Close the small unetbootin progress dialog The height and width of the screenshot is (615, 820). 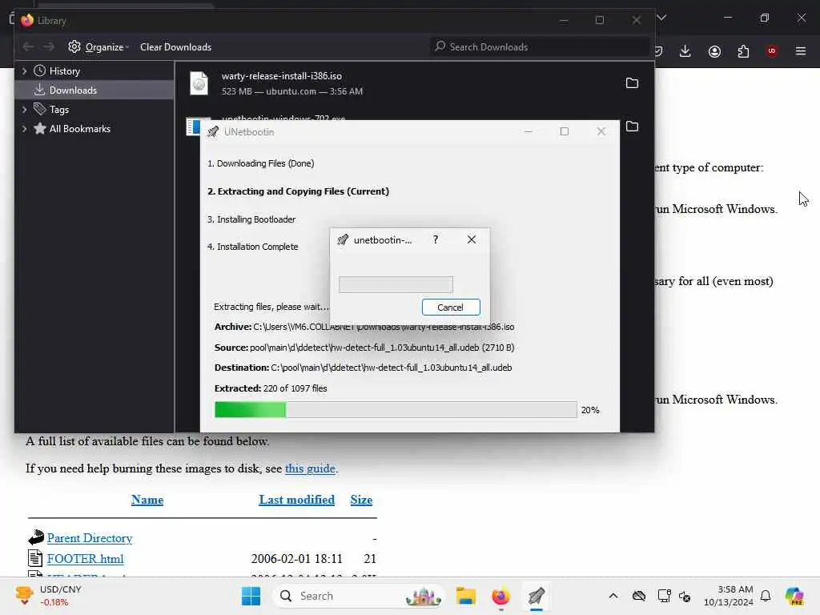pos(471,239)
